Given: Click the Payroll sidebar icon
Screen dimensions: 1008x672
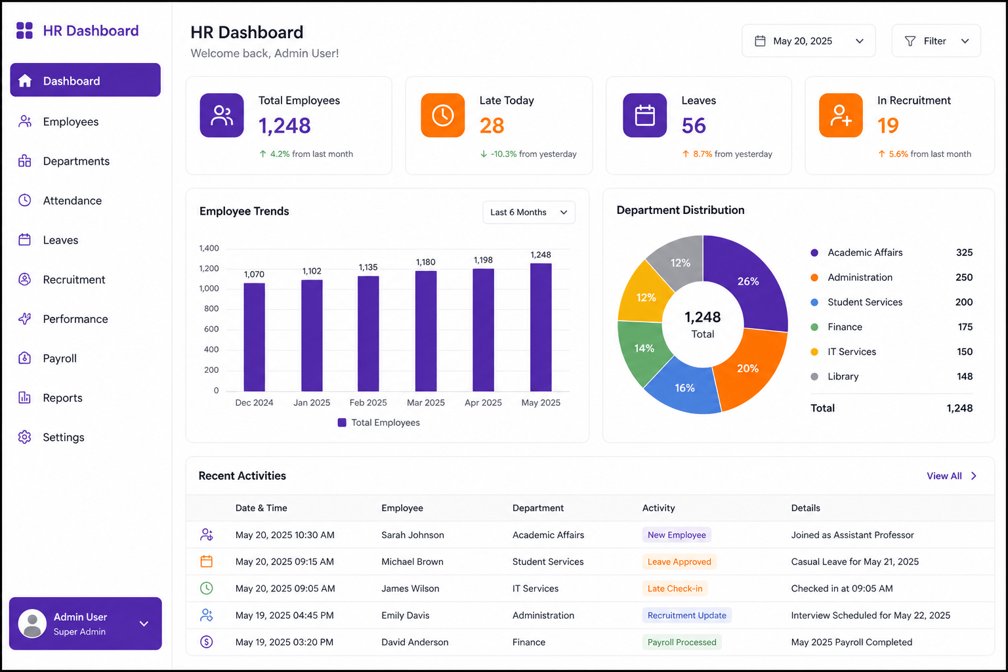Looking at the screenshot, I should [x=25, y=358].
